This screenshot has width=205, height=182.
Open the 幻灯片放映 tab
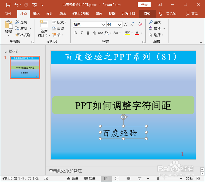pos(81,14)
